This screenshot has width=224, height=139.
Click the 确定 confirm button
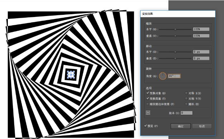click(x=181, y=126)
